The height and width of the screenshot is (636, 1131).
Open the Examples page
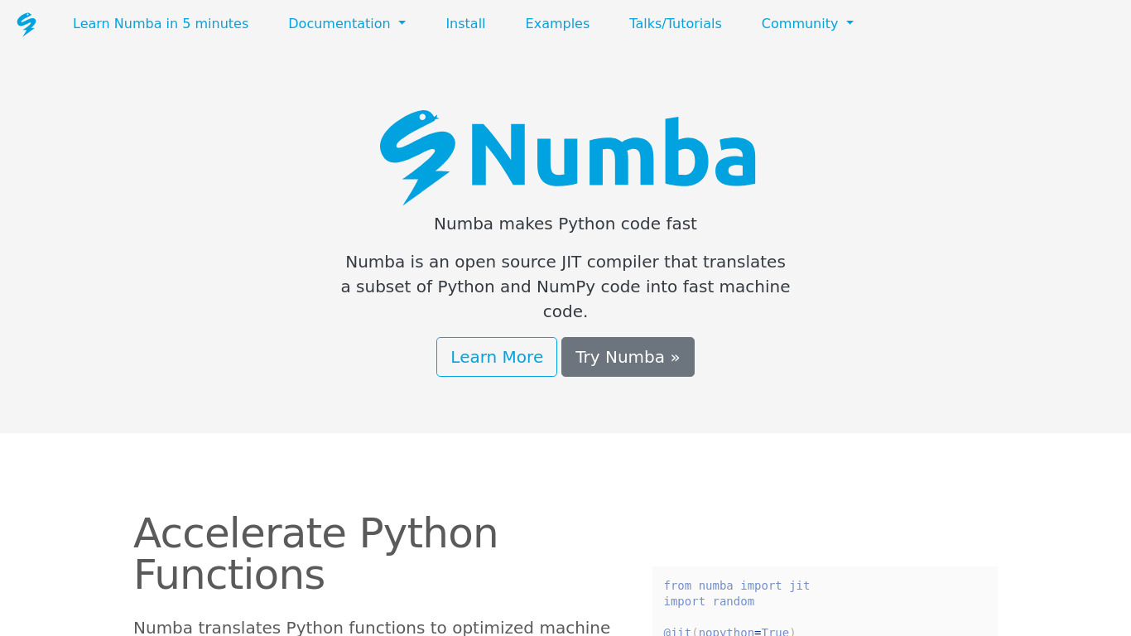click(x=557, y=23)
